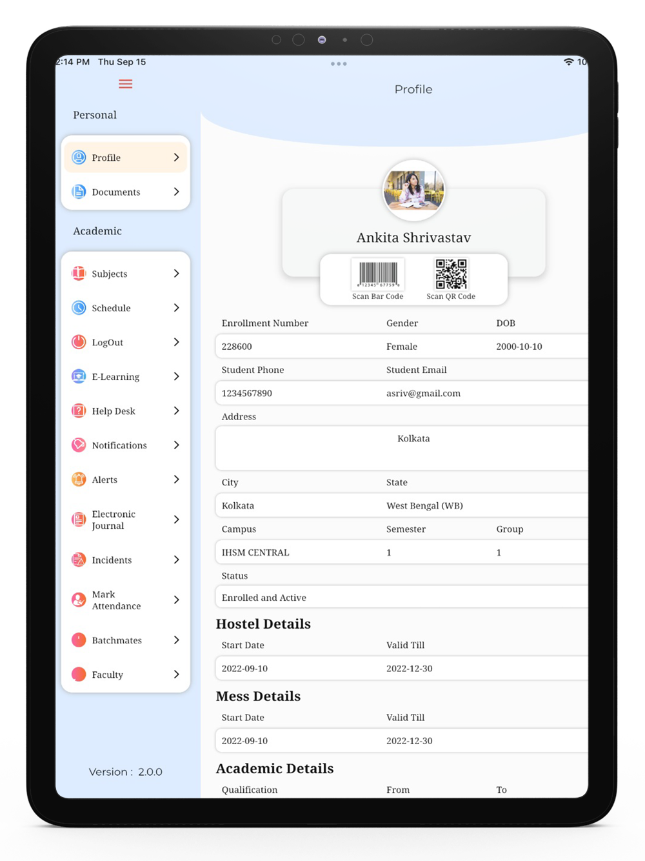Click the Profile person icon
Screen dimensions: 645x861
79,157
